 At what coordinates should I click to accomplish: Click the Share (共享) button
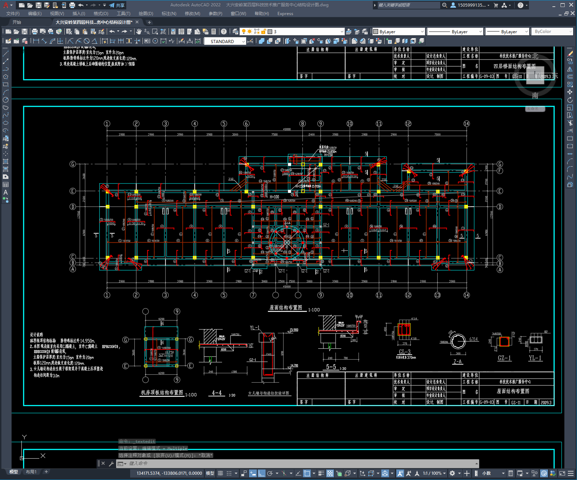pos(117,5)
